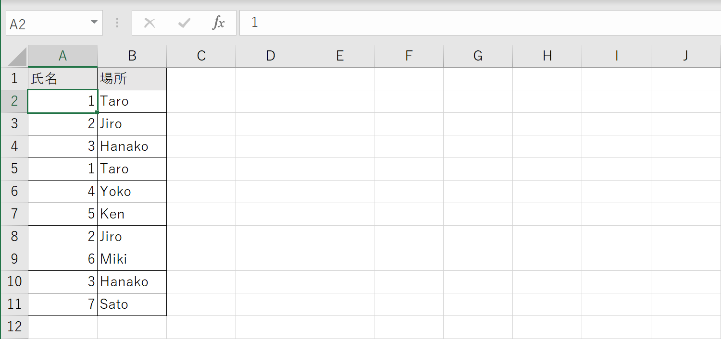Select column B header
The image size is (721, 339).
(132, 56)
